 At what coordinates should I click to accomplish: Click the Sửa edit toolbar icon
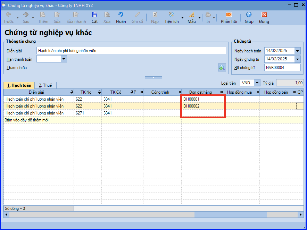[57, 15]
